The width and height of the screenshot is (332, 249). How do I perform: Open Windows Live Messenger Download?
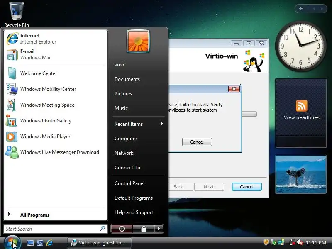[x=56, y=152]
